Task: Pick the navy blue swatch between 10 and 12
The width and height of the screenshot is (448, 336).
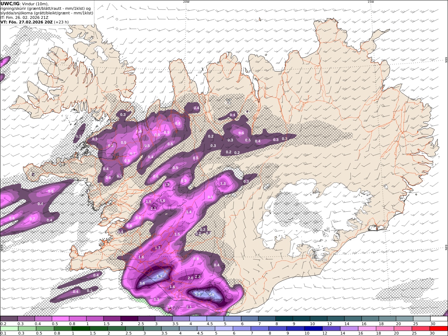Action: [x=313, y=328]
